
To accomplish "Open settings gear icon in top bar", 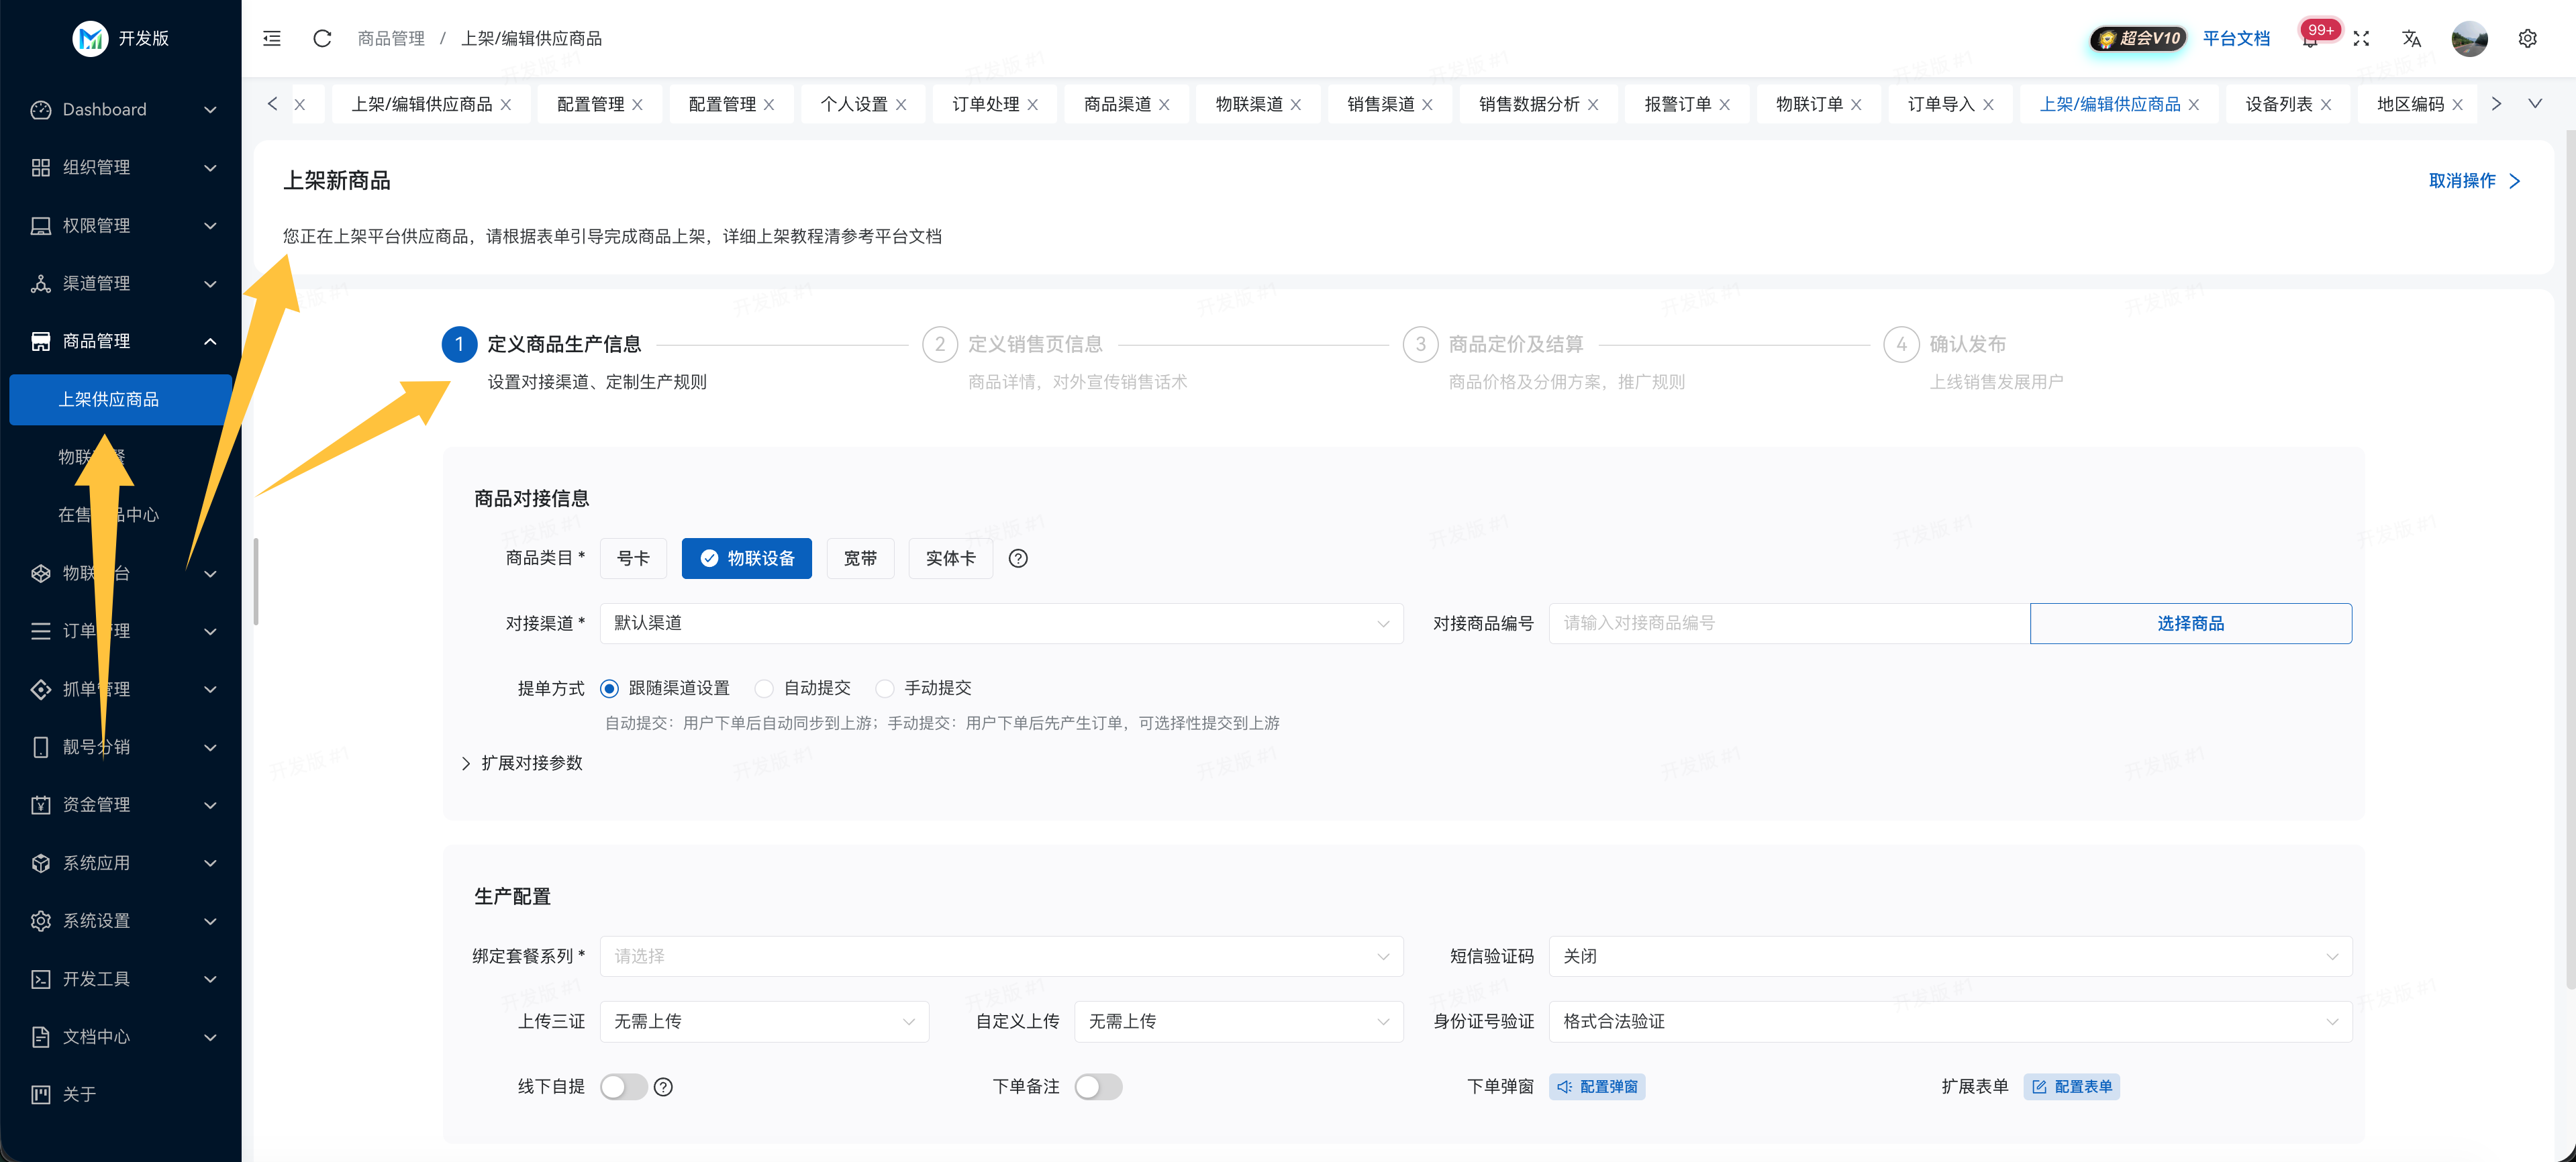I will (2527, 38).
